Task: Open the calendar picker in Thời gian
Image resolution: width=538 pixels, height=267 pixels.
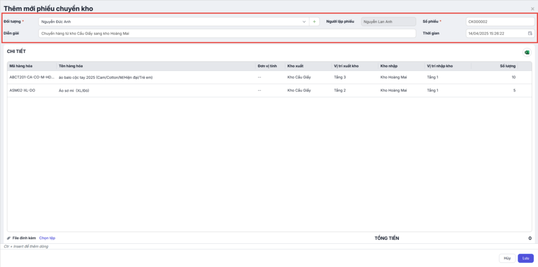Action: [x=530, y=33]
